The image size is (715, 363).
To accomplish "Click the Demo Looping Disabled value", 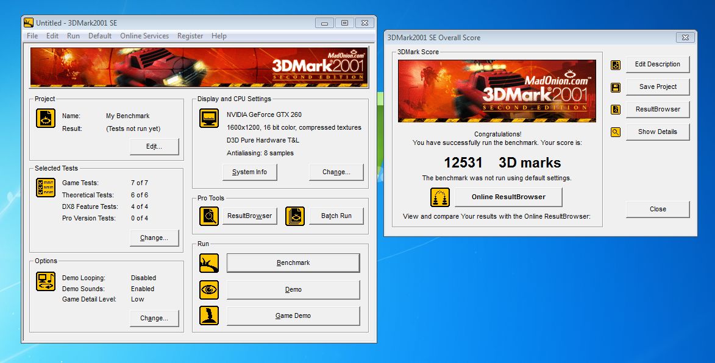I will [143, 278].
